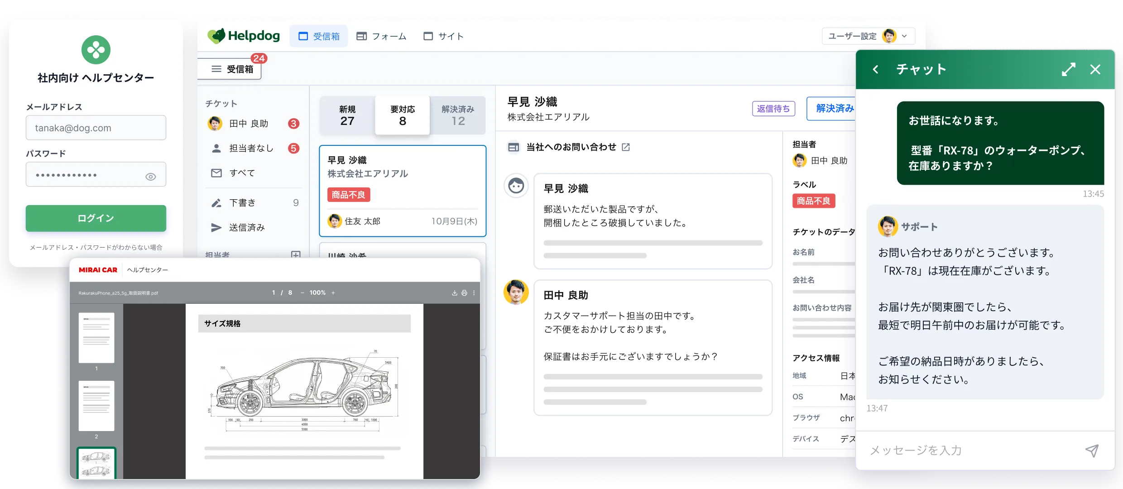This screenshot has width=1123, height=489.
Task: Click the plus icon next to 担当者
Action: click(296, 255)
